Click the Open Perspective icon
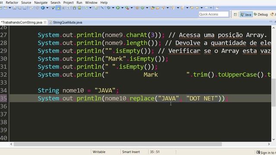This screenshot has height=155, width=276. 235,14
